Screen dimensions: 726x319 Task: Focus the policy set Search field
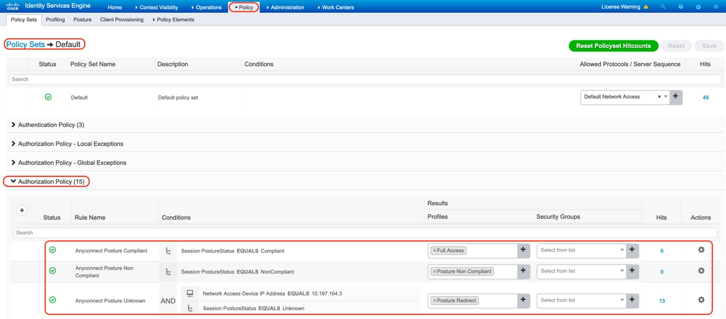[x=365, y=79]
